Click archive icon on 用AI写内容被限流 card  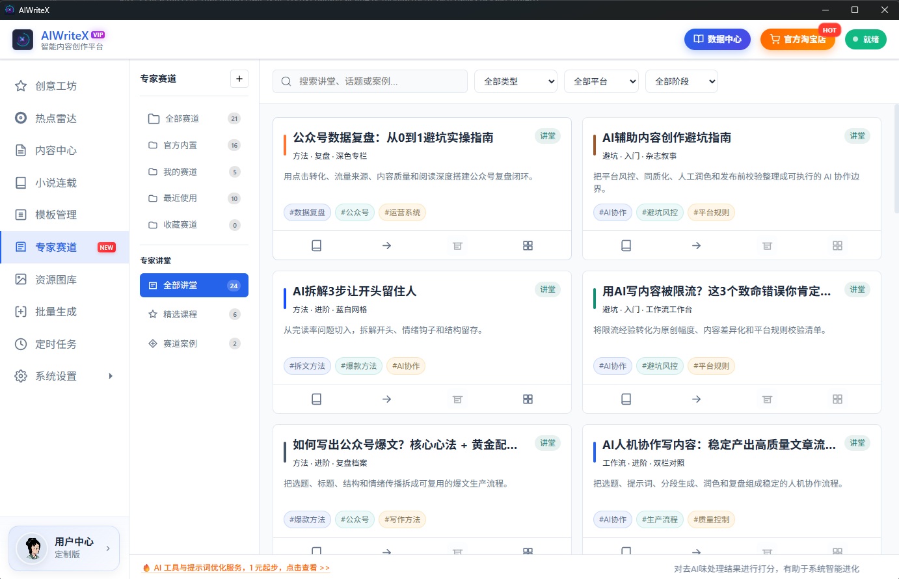coord(767,399)
